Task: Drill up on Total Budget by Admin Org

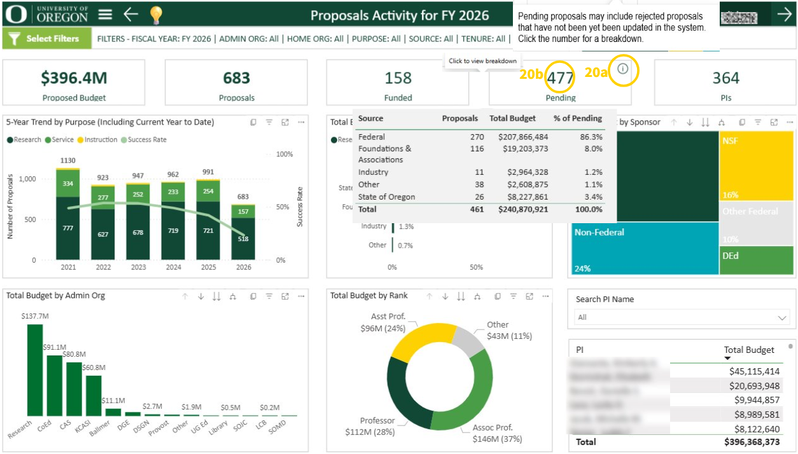Action: click(x=185, y=296)
